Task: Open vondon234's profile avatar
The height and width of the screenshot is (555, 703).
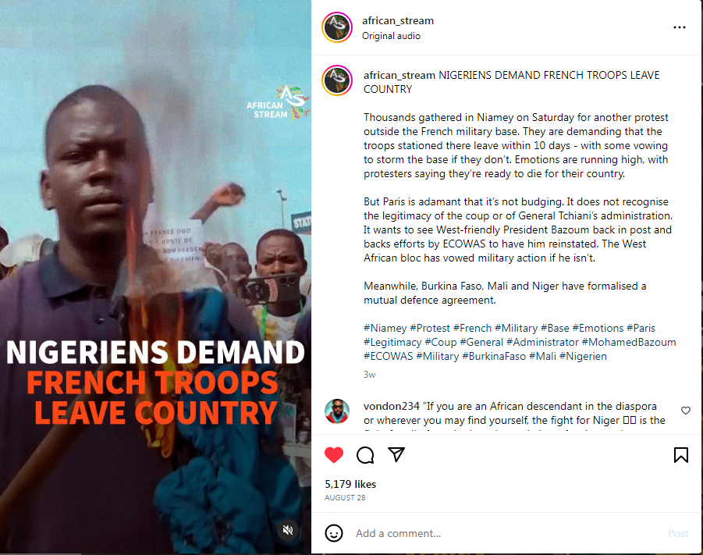Action: tap(337, 411)
